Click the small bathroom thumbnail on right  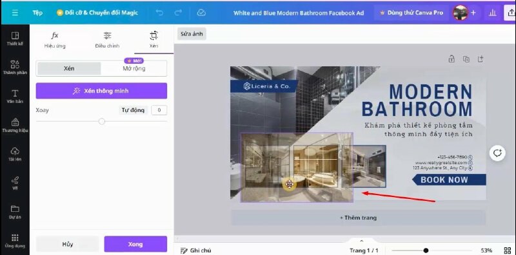tap(370, 166)
